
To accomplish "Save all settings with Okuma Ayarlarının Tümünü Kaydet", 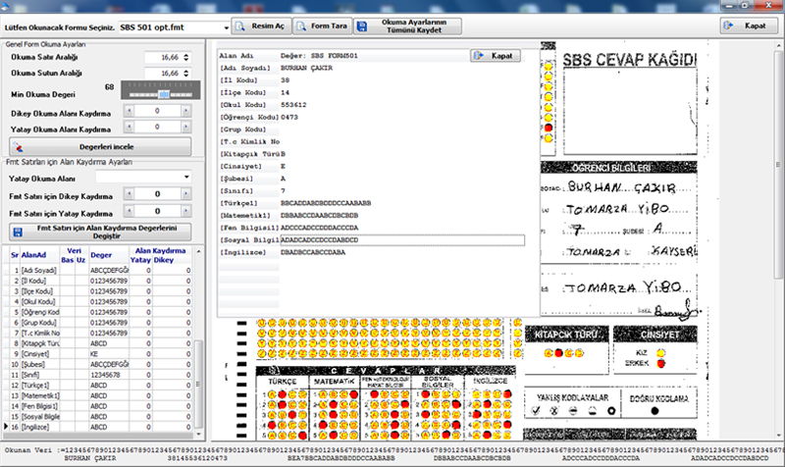I will tap(407, 26).
